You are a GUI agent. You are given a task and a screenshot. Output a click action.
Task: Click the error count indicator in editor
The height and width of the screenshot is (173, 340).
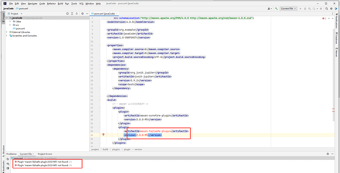(x=324, y=18)
